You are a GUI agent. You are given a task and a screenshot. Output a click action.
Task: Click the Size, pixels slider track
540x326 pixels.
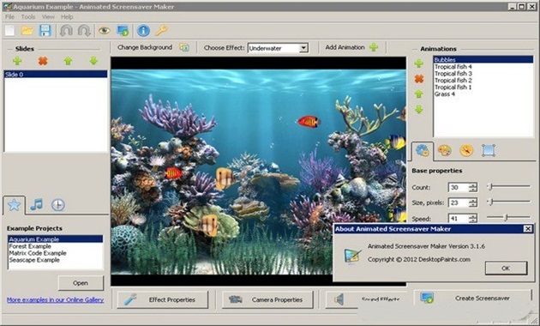coord(509,202)
